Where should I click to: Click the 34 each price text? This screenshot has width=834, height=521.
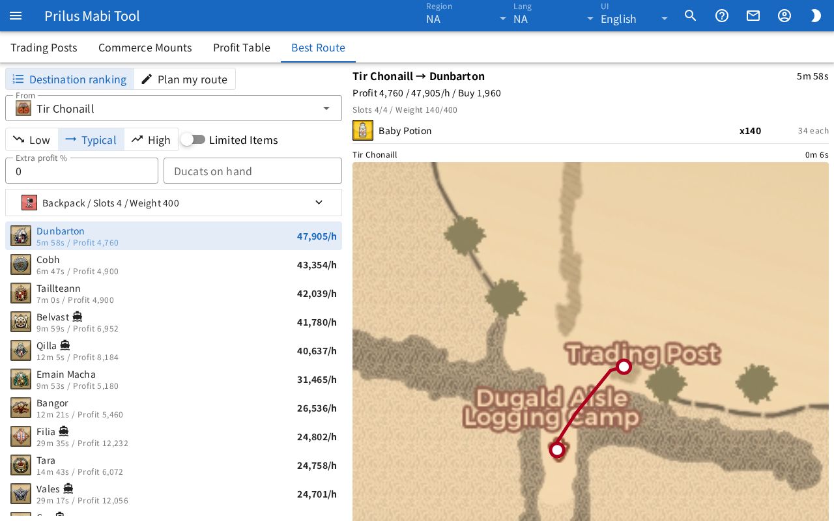(x=813, y=130)
